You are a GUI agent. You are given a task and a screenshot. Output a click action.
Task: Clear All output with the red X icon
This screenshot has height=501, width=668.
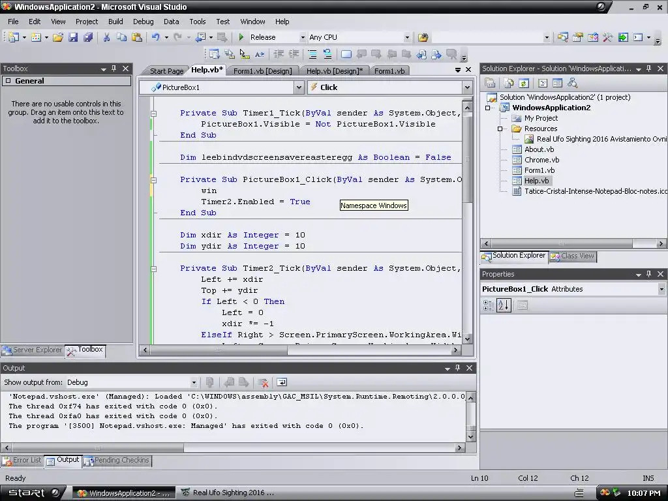point(264,382)
